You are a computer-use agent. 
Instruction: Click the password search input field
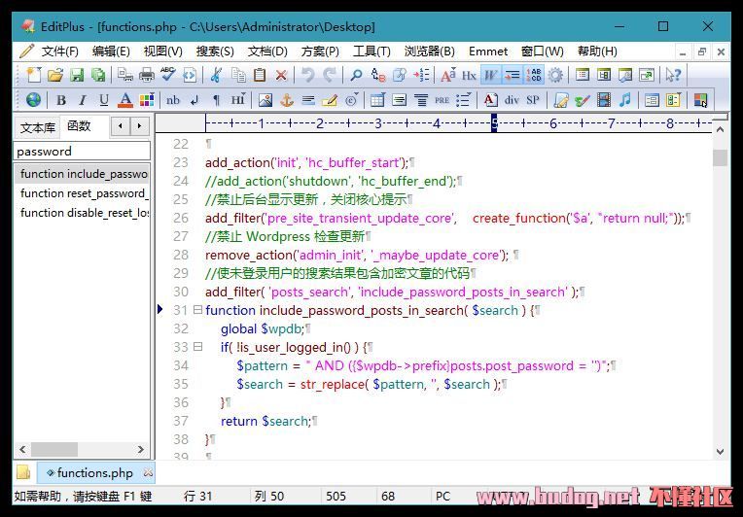point(82,152)
